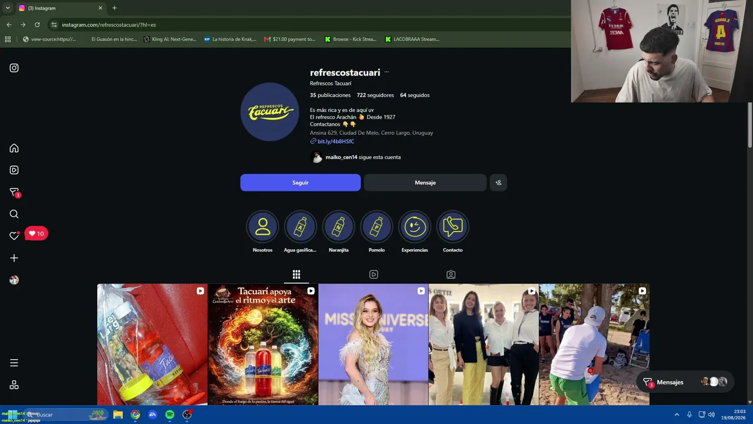Expand Chrome tab search dropdown
This screenshot has width=753, height=424.
tap(8, 8)
